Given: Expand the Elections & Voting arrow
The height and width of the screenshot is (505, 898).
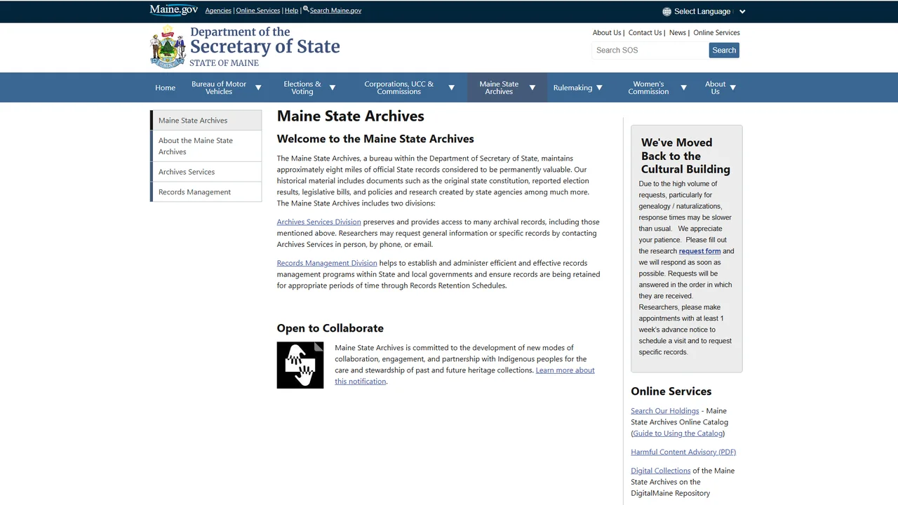Looking at the screenshot, I should click(333, 88).
